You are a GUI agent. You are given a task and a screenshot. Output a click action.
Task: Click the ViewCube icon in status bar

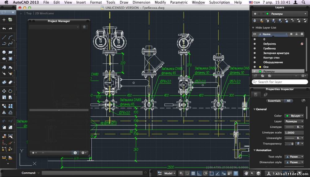(x=258, y=174)
